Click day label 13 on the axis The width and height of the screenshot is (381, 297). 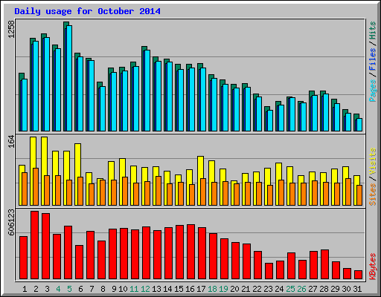[156, 289]
